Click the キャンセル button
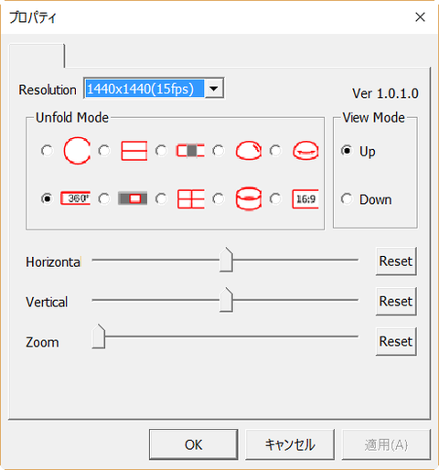This screenshot has width=439, height=470. (290, 444)
